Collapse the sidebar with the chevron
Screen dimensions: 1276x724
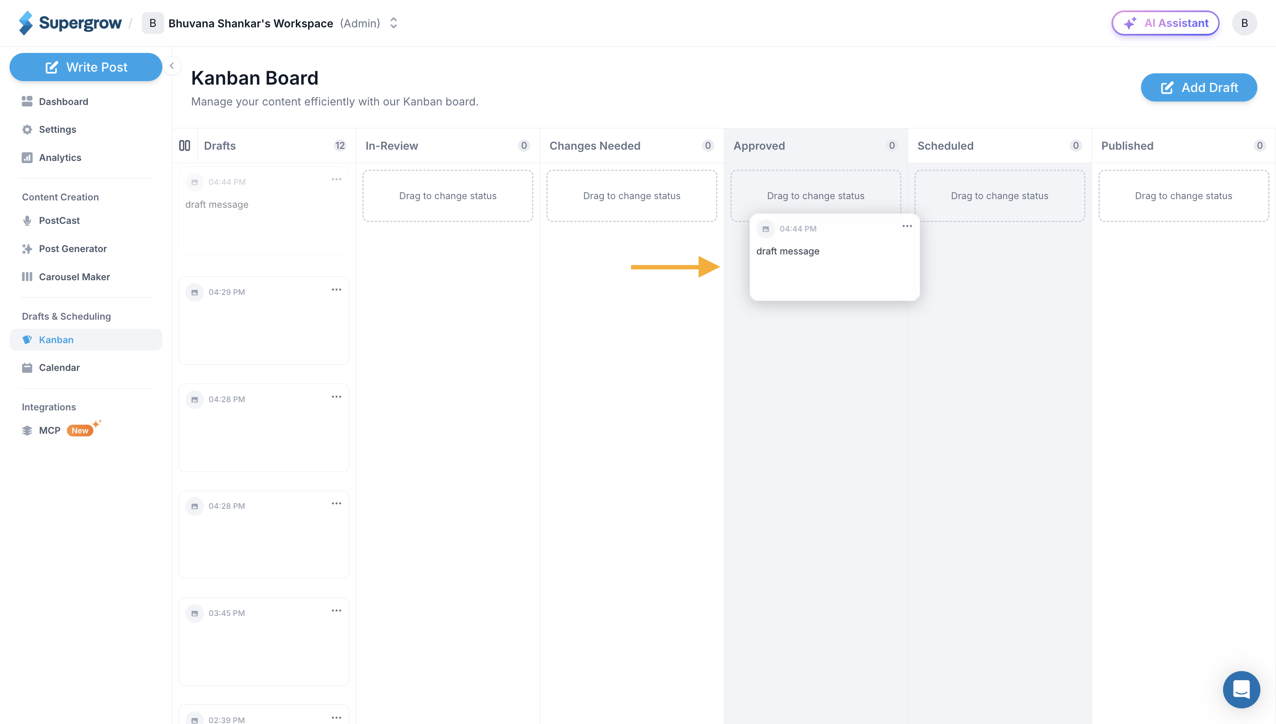pos(171,66)
